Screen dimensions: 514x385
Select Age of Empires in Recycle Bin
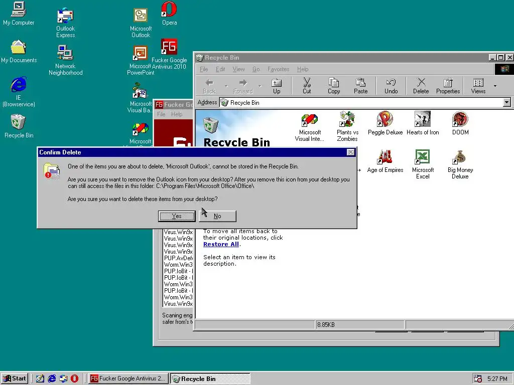tap(385, 161)
